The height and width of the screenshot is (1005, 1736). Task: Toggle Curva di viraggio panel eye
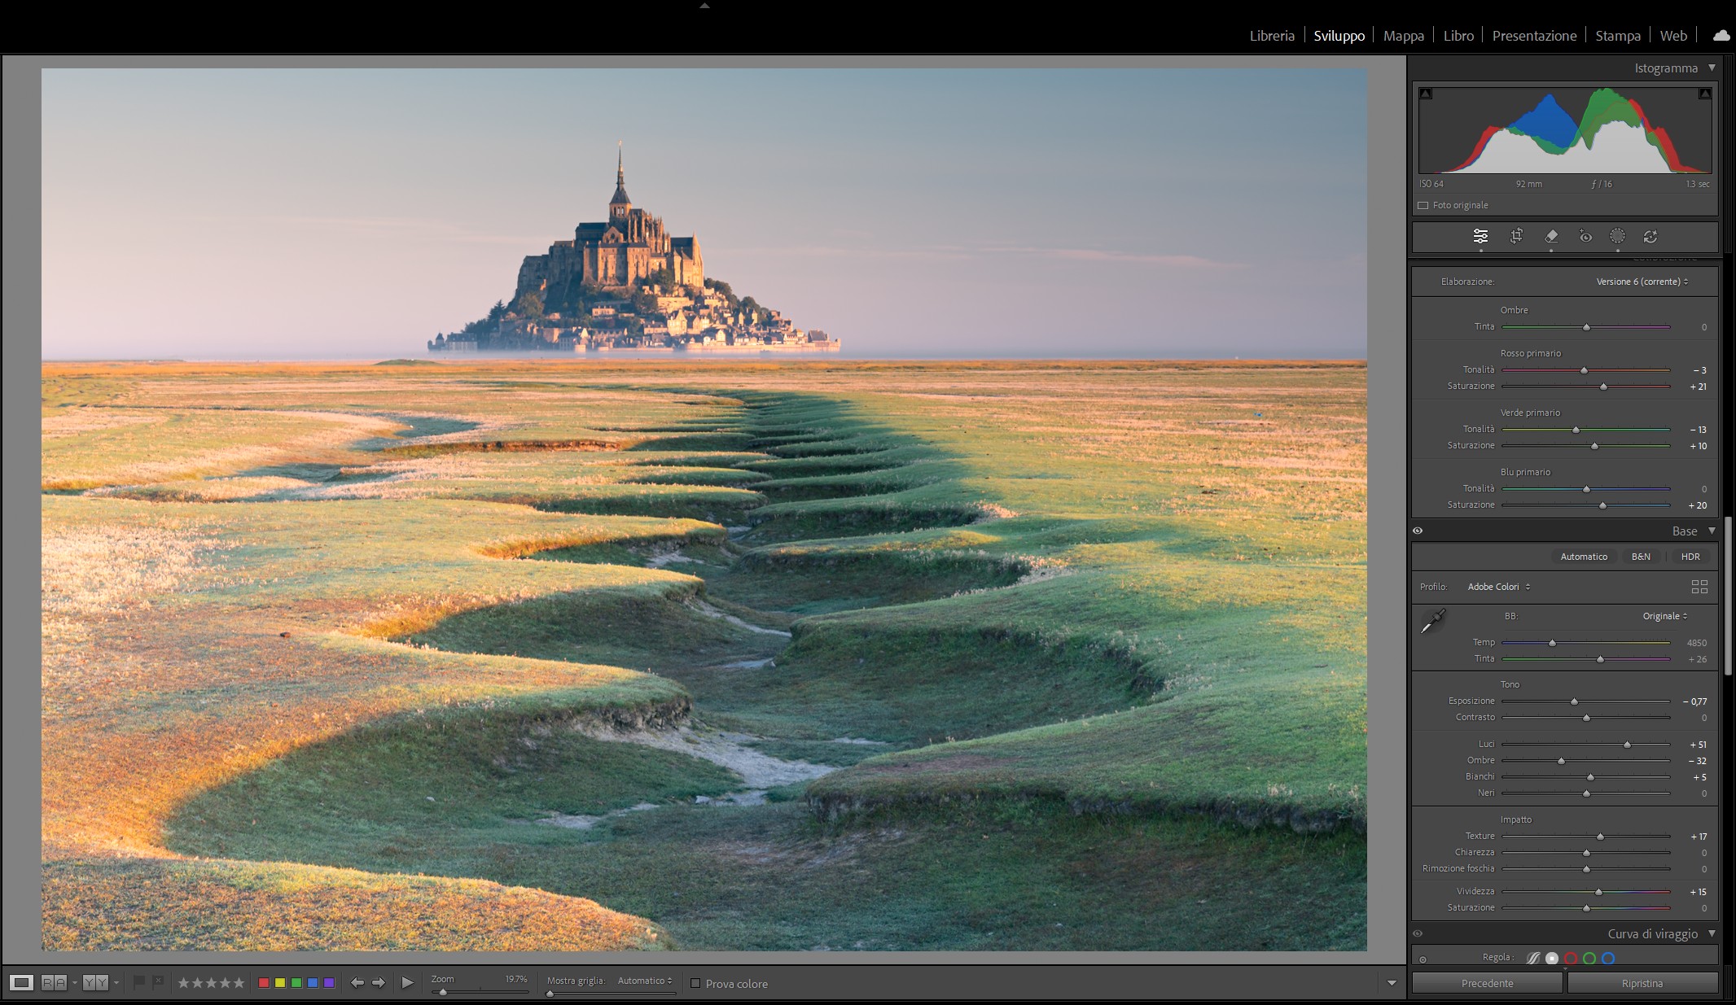click(1418, 933)
